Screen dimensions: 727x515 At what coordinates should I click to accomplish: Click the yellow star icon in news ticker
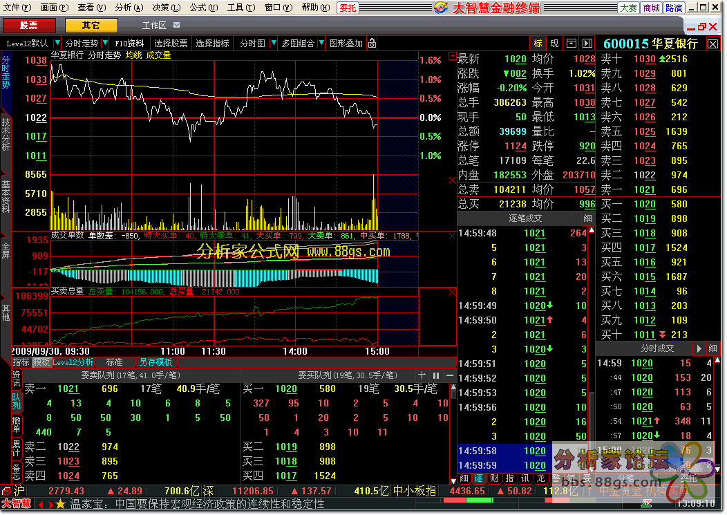coord(60,504)
